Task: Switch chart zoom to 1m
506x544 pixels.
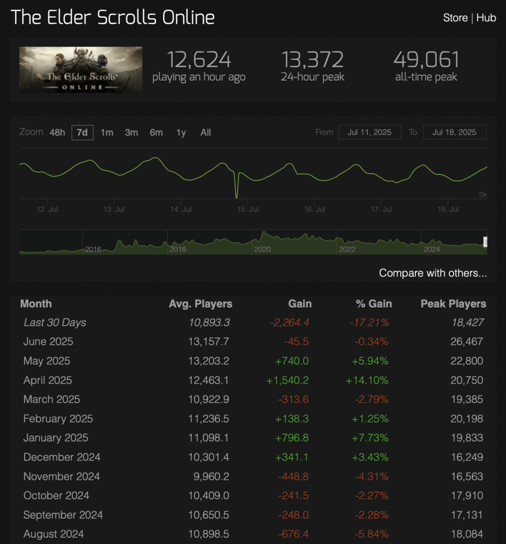Action: click(x=107, y=132)
